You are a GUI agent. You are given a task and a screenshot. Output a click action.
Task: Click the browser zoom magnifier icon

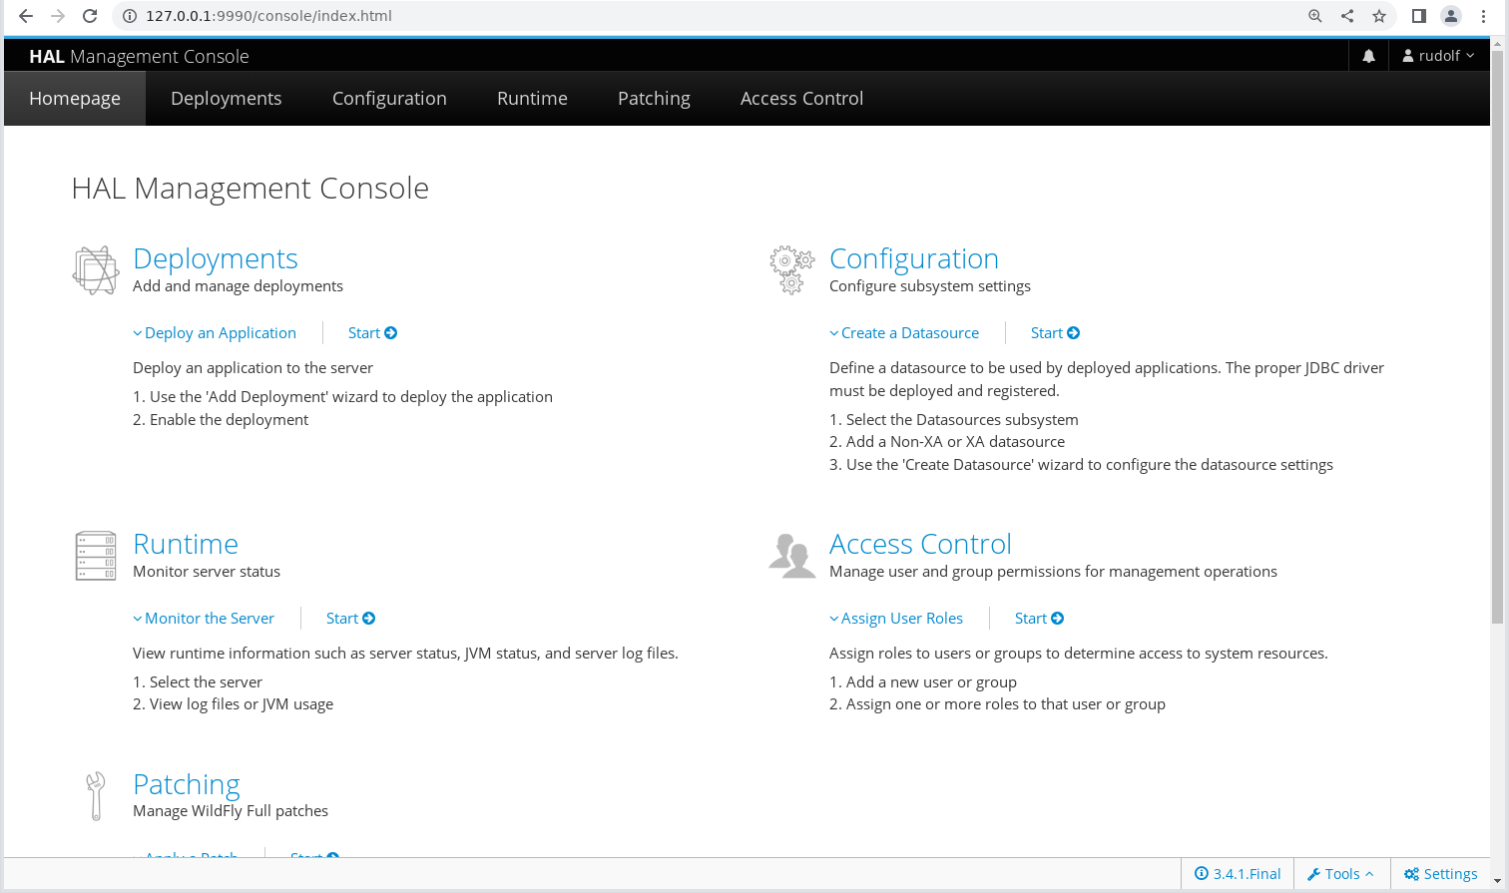click(x=1315, y=16)
